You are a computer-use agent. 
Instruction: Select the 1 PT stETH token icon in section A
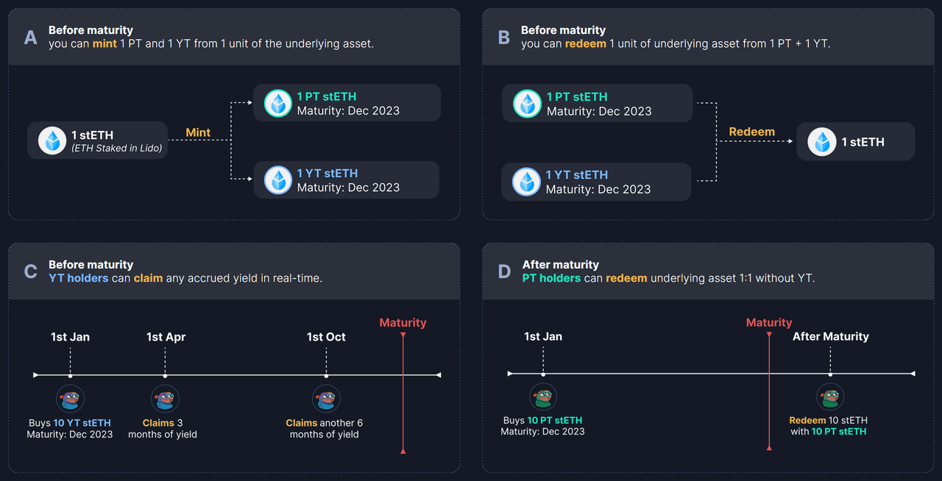tap(278, 104)
